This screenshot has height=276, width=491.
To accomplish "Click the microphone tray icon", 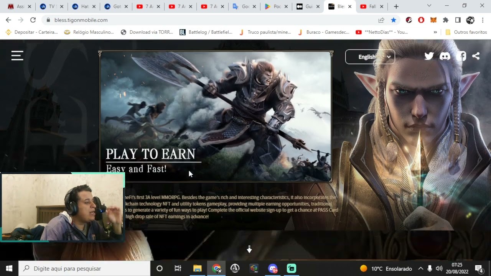I will click(x=430, y=268).
